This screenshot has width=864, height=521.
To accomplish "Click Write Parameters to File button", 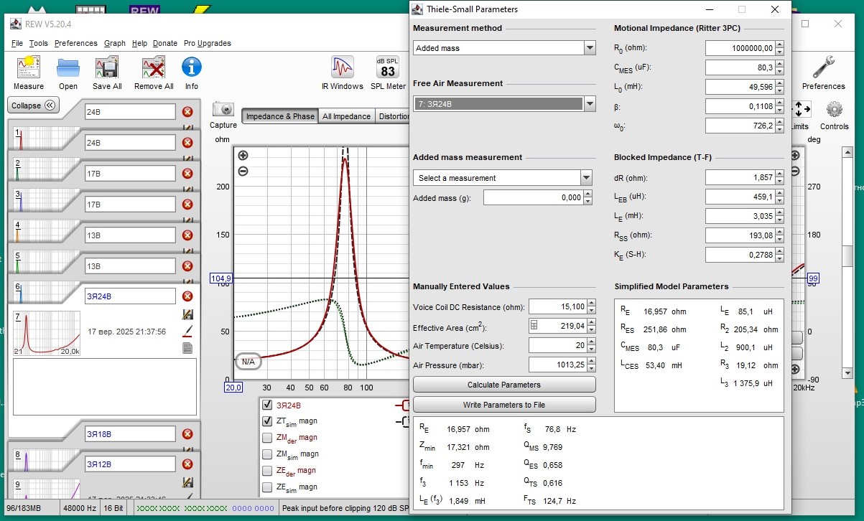I will pos(503,405).
